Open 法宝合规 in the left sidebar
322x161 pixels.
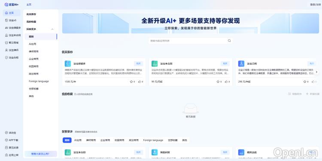pos(12,57)
